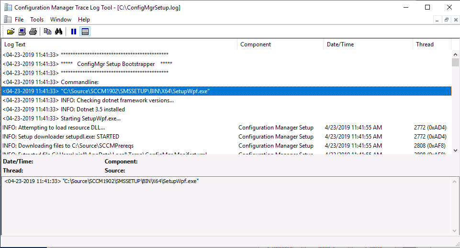Print the log with printer icon

(33, 32)
